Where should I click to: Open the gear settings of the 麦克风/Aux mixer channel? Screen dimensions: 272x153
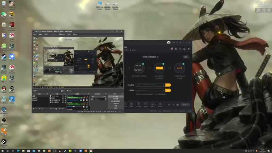pyautogui.click(x=87, y=100)
